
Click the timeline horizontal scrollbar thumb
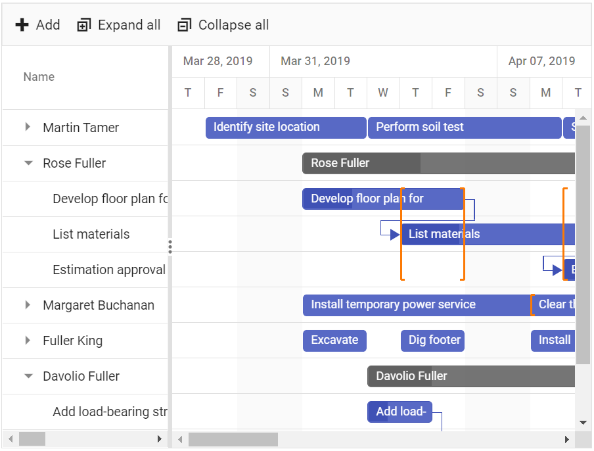[x=233, y=439]
